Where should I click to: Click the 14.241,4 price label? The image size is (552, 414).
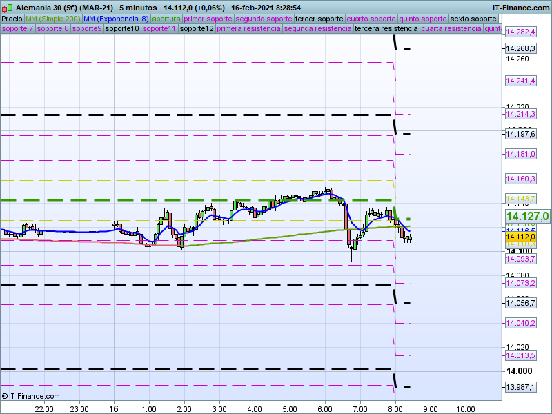click(x=520, y=81)
